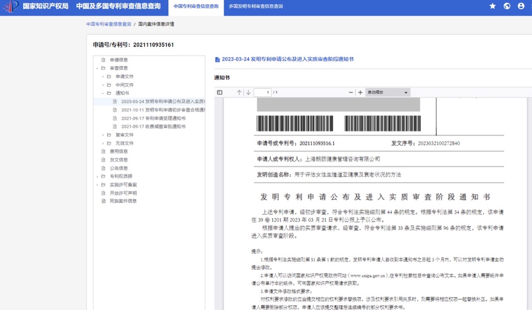Open the globe language icon
Viewport: 532px width, 310px height.
(507, 6)
